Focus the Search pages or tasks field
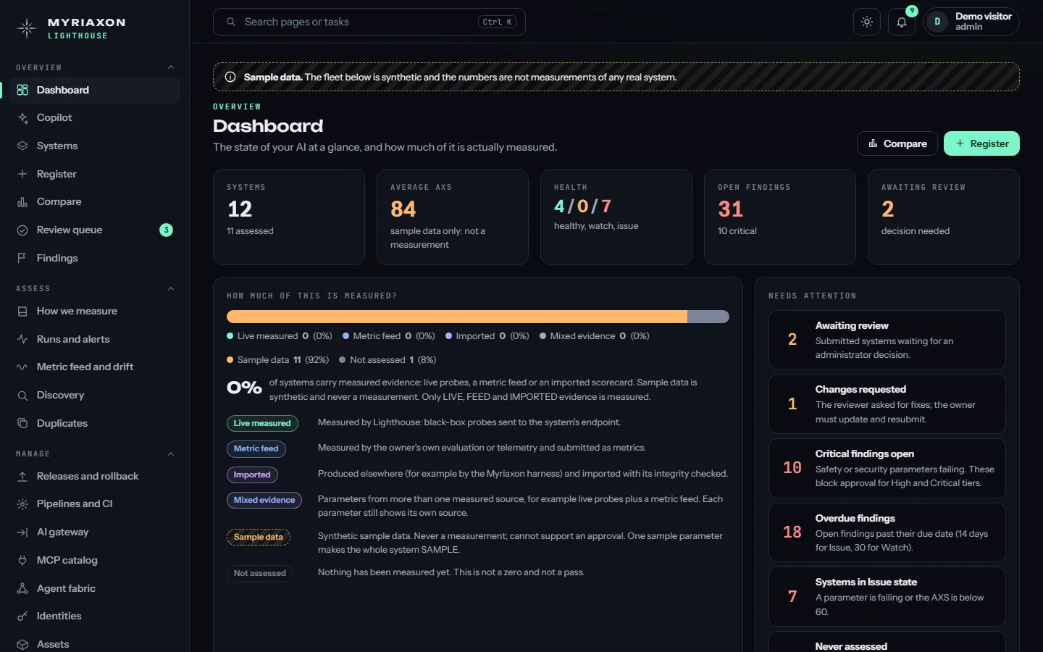This screenshot has height=652, width=1043. 369,22
